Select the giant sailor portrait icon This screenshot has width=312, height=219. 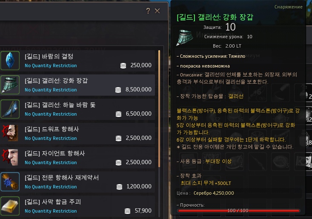click(10, 157)
